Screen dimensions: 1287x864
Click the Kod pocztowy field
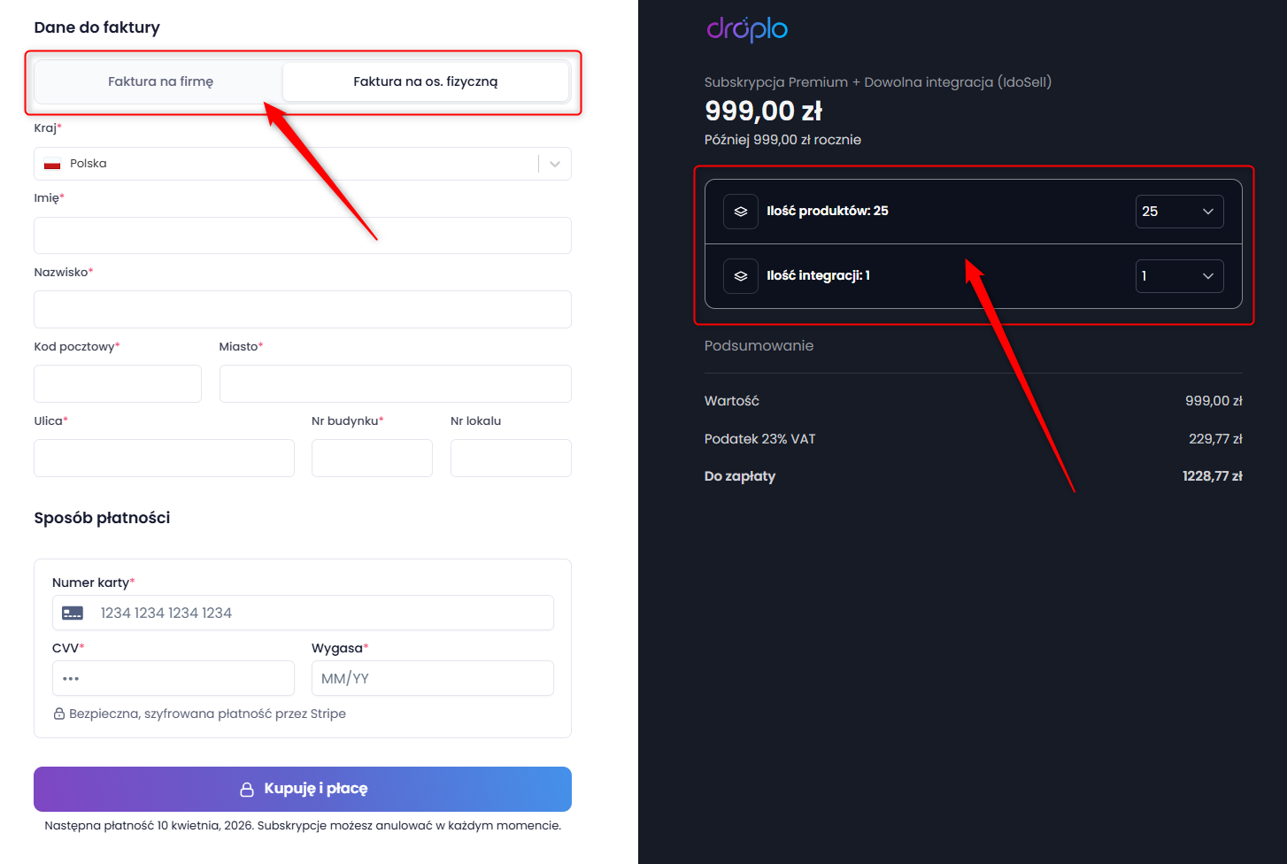118,384
